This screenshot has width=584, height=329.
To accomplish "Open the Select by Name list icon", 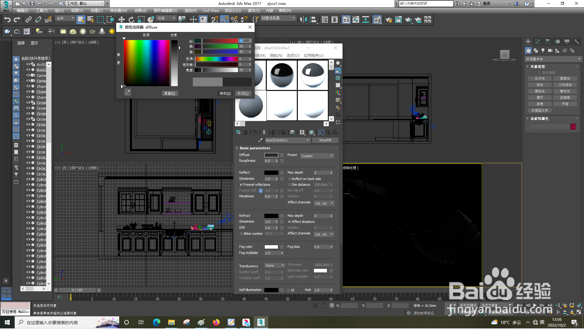I will pyautogui.click(x=90, y=20).
